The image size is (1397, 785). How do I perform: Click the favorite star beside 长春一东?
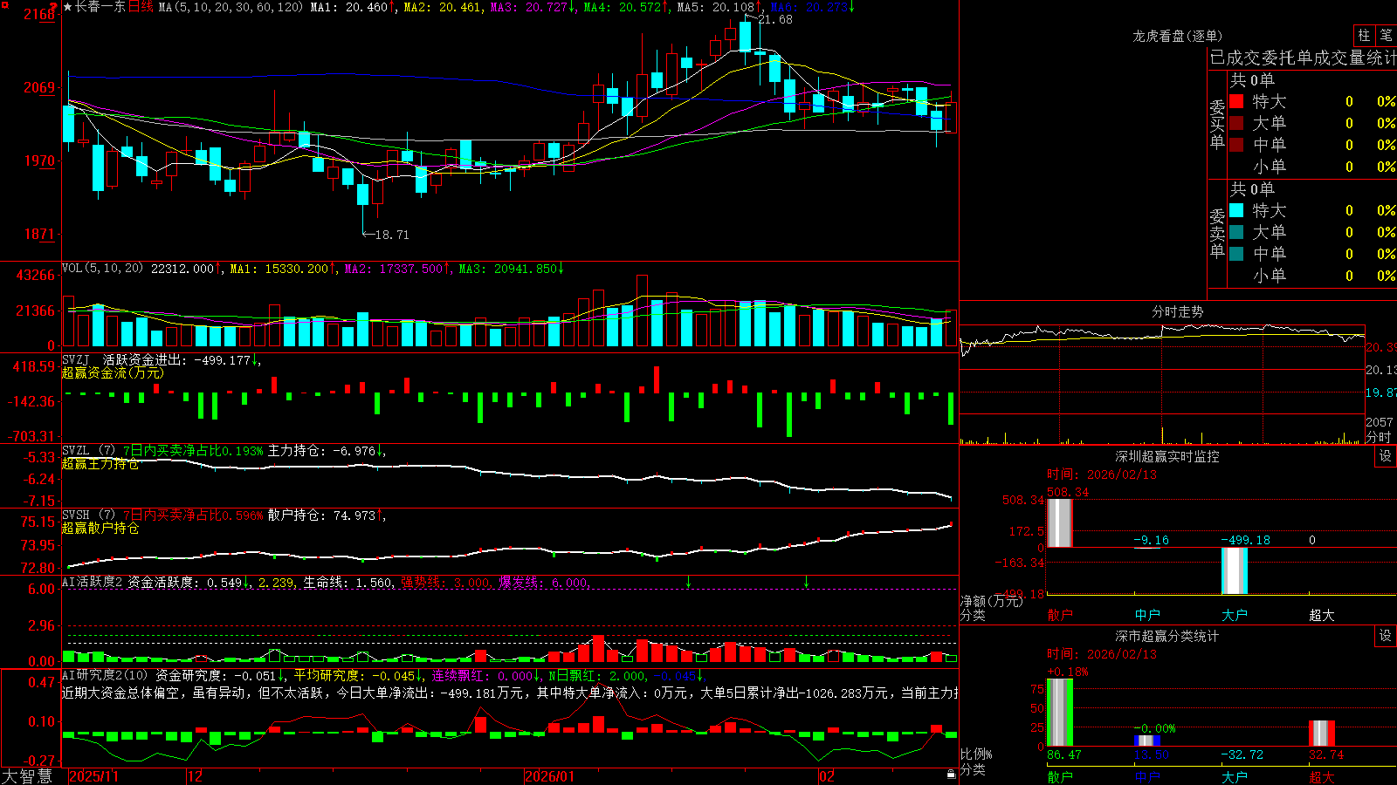(x=68, y=7)
